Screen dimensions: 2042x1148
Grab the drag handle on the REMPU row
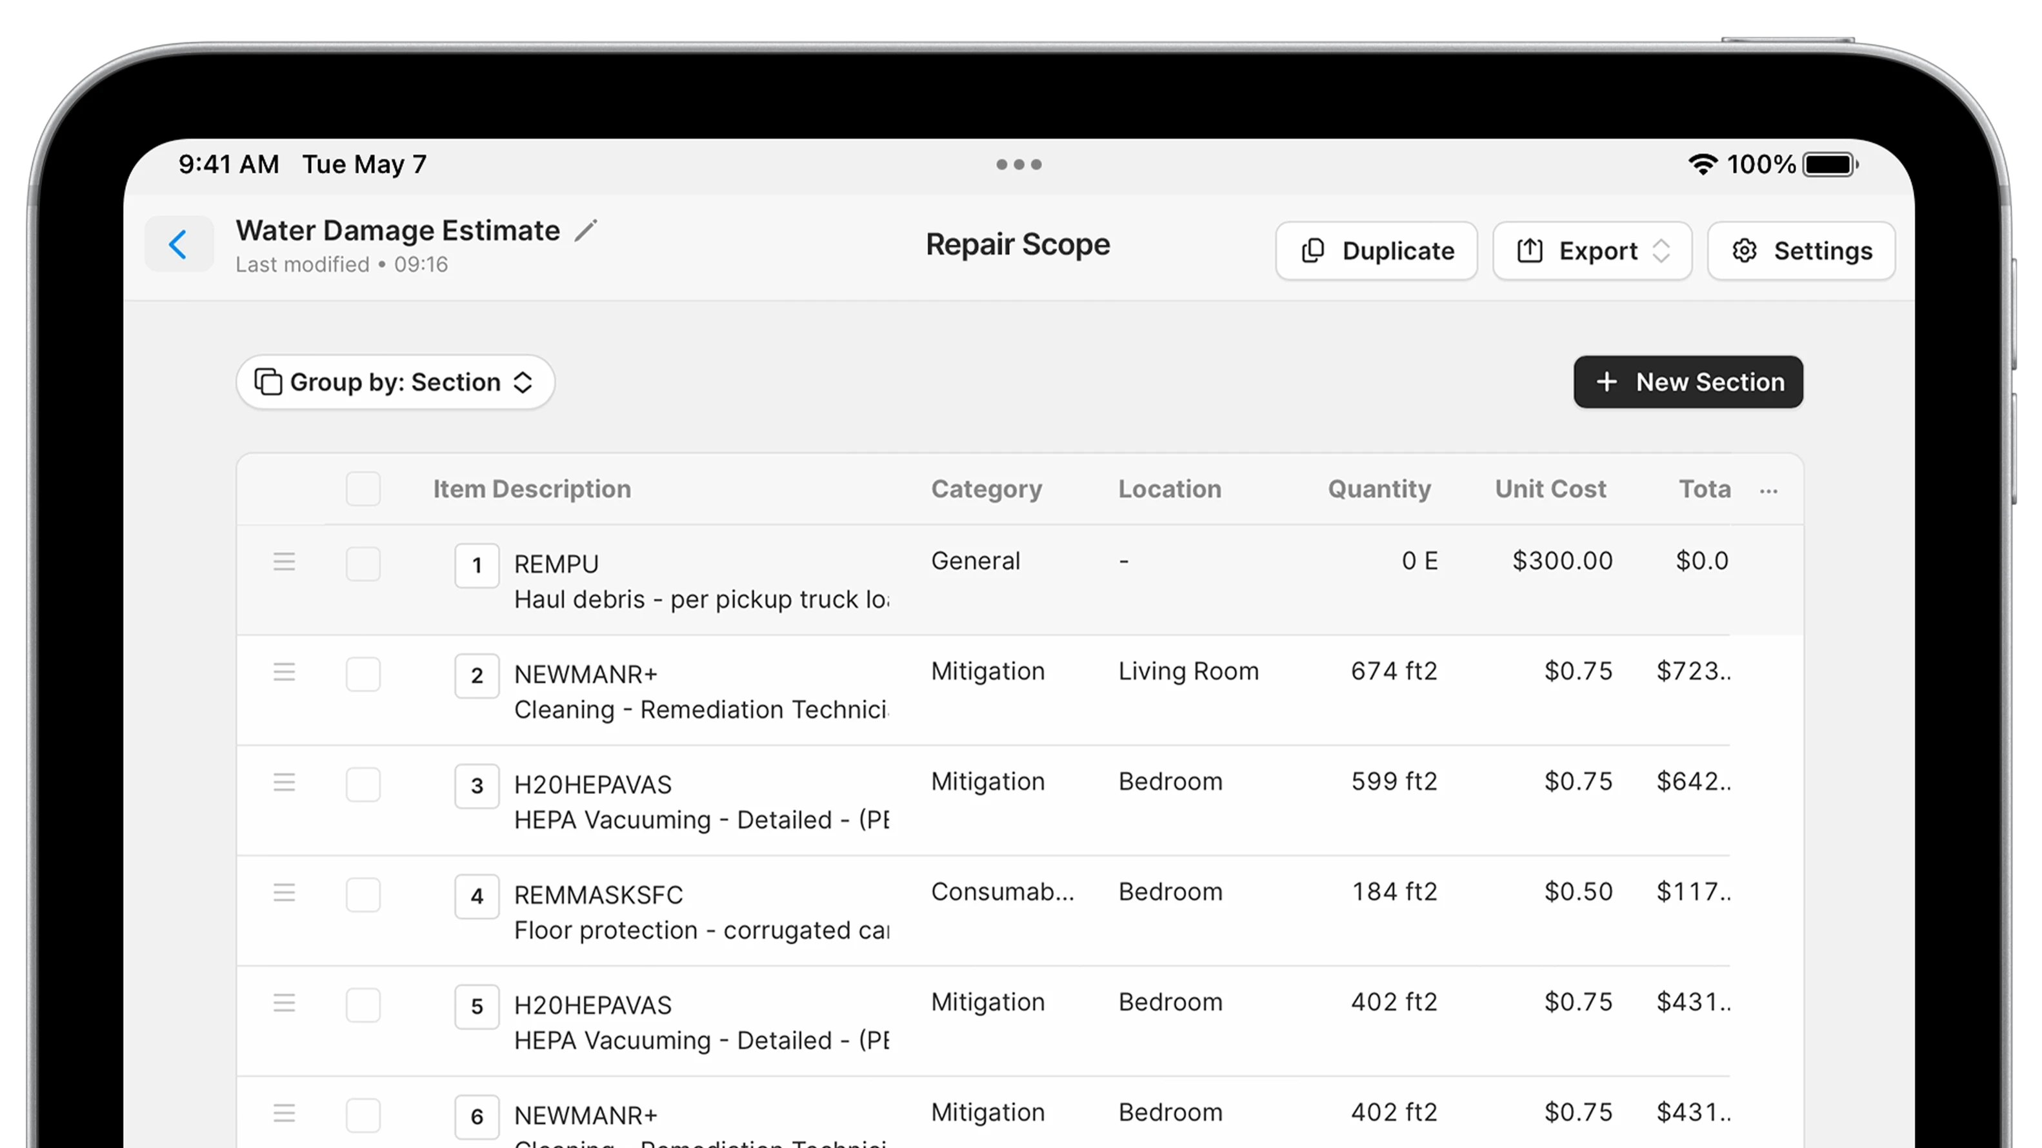tap(284, 562)
